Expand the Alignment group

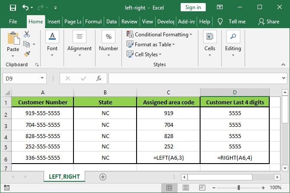[x=80, y=44]
